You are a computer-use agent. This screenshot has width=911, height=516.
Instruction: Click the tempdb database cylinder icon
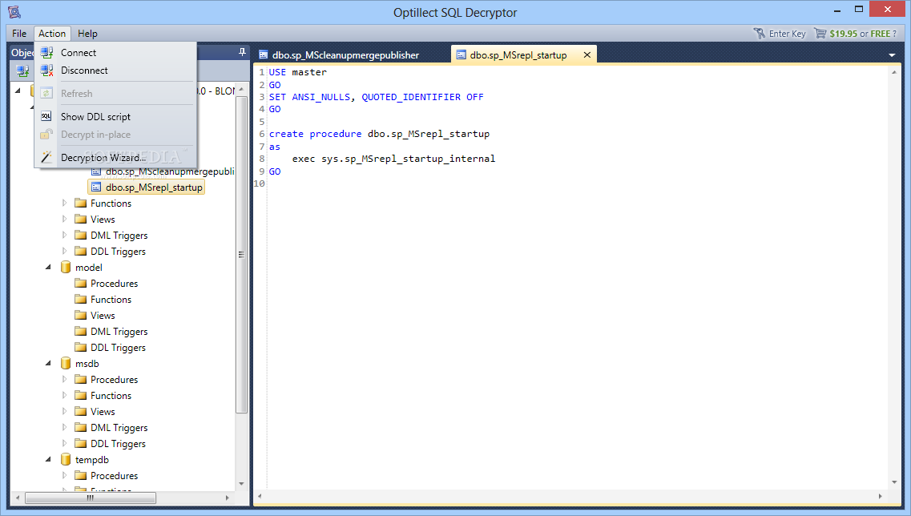point(66,460)
